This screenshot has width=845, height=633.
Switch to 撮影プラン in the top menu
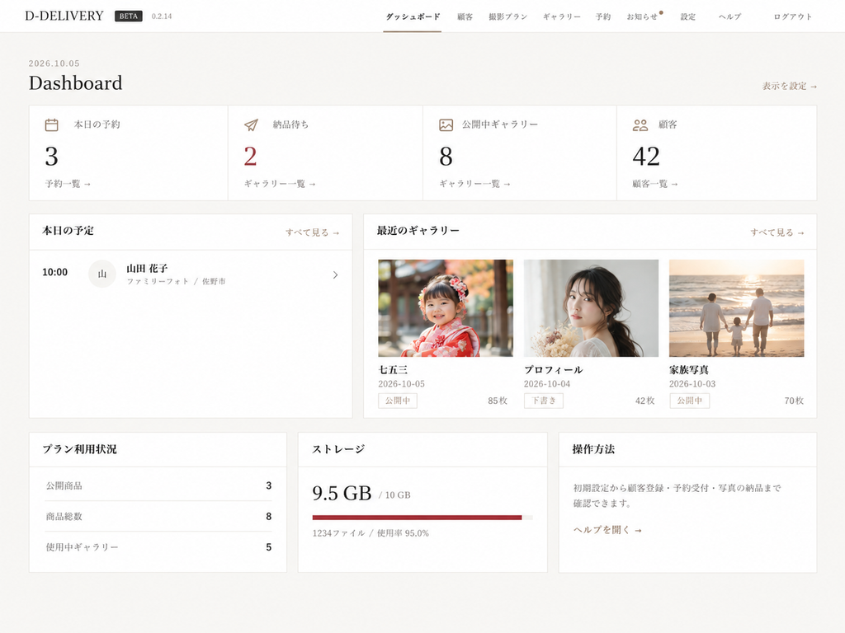pos(507,16)
